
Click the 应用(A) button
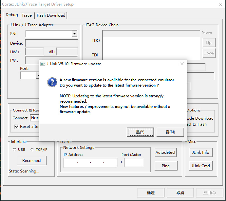[x=209, y=192]
